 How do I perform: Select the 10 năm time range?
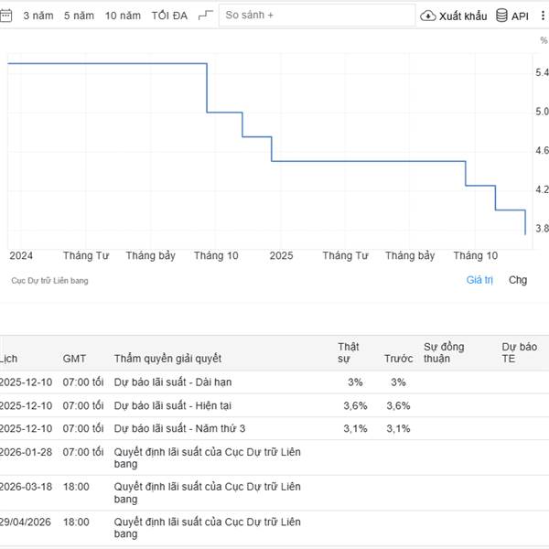click(123, 16)
